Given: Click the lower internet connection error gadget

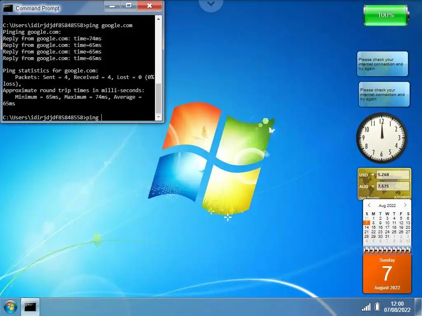Looking at the screenshot, I should point(384,95).
